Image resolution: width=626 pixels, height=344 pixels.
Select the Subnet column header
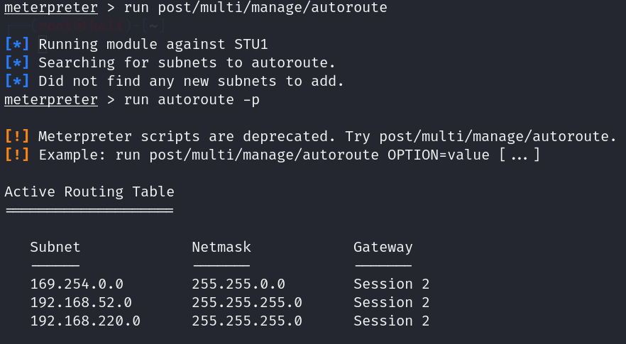tap(55, 248)
